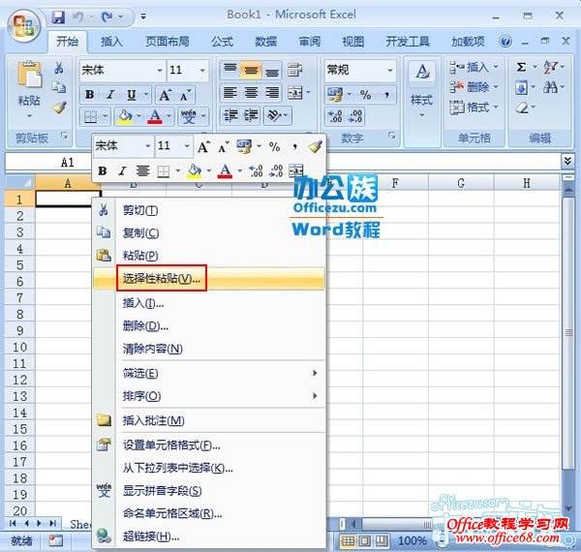Apply percent style from the ribbon
This screenshot has height=552, width=581.
(x=365, y=95)
